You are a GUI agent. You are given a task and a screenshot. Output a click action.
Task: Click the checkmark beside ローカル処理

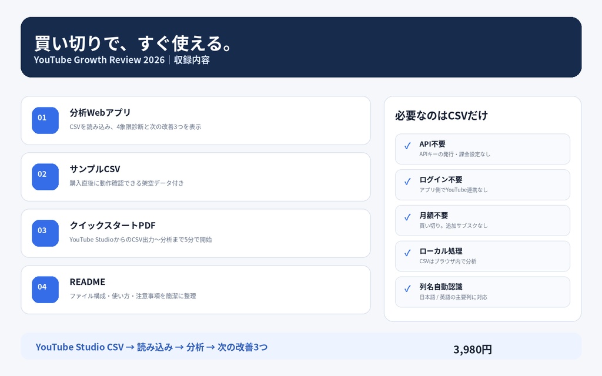[x=407, y=253]
